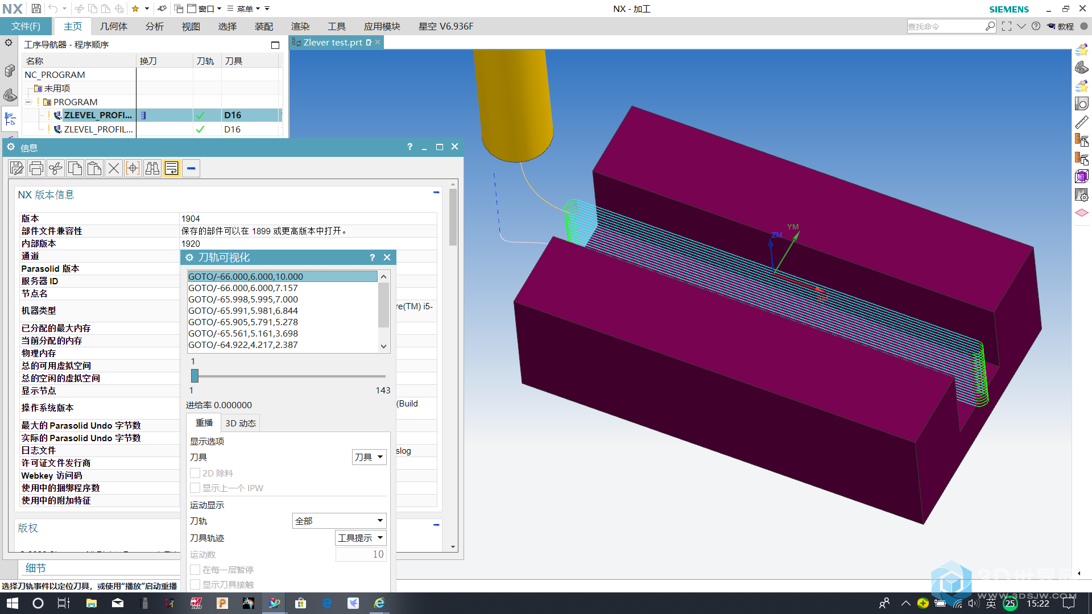Click the machining gear icon on right sidebar
Image resolution: width=1092 pixels, height=614 pixels.
tap(1081, 195)
